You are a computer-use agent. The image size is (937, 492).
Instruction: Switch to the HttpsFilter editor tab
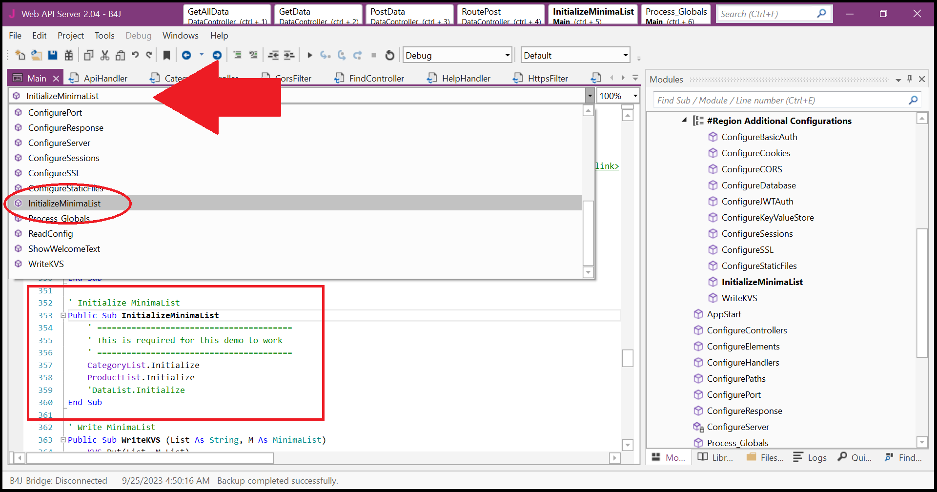pyautogui.click(x=541, y=78)
